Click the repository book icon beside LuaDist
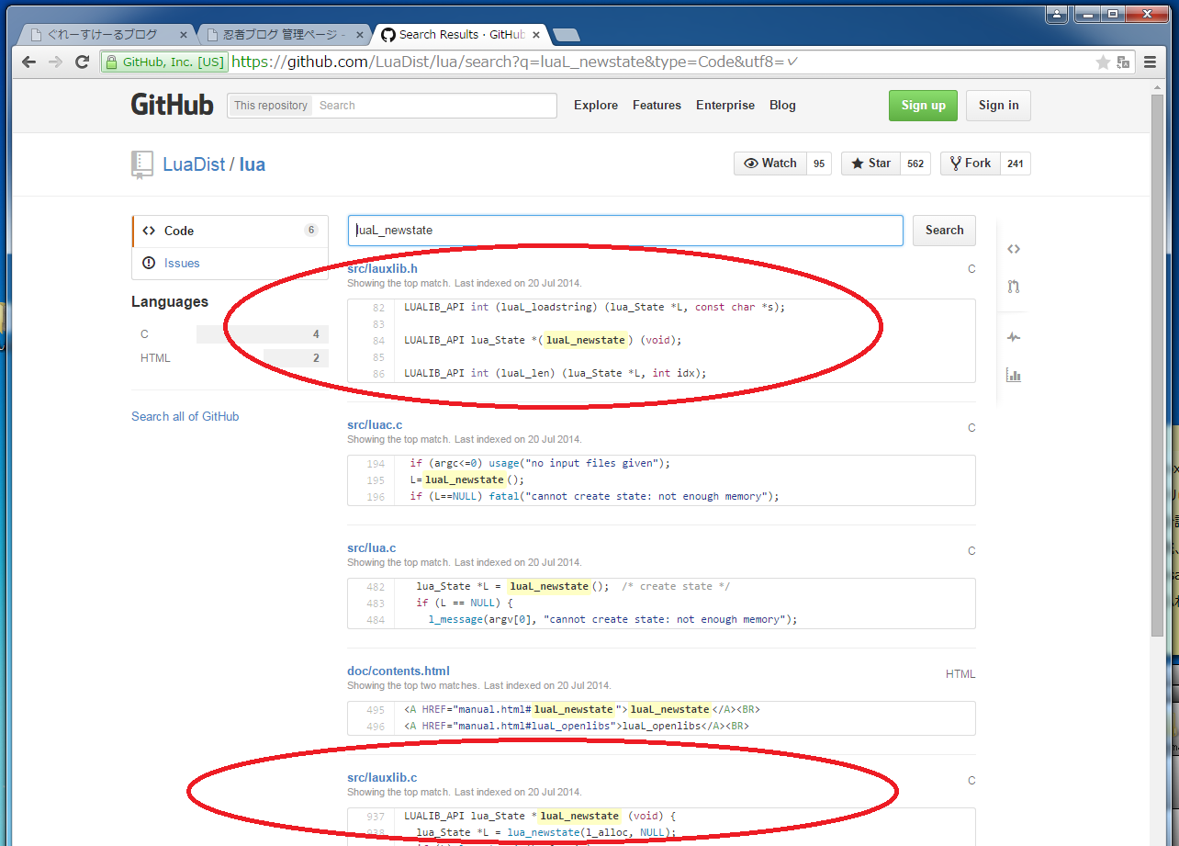1179x846 pixels. coord(142,164)
